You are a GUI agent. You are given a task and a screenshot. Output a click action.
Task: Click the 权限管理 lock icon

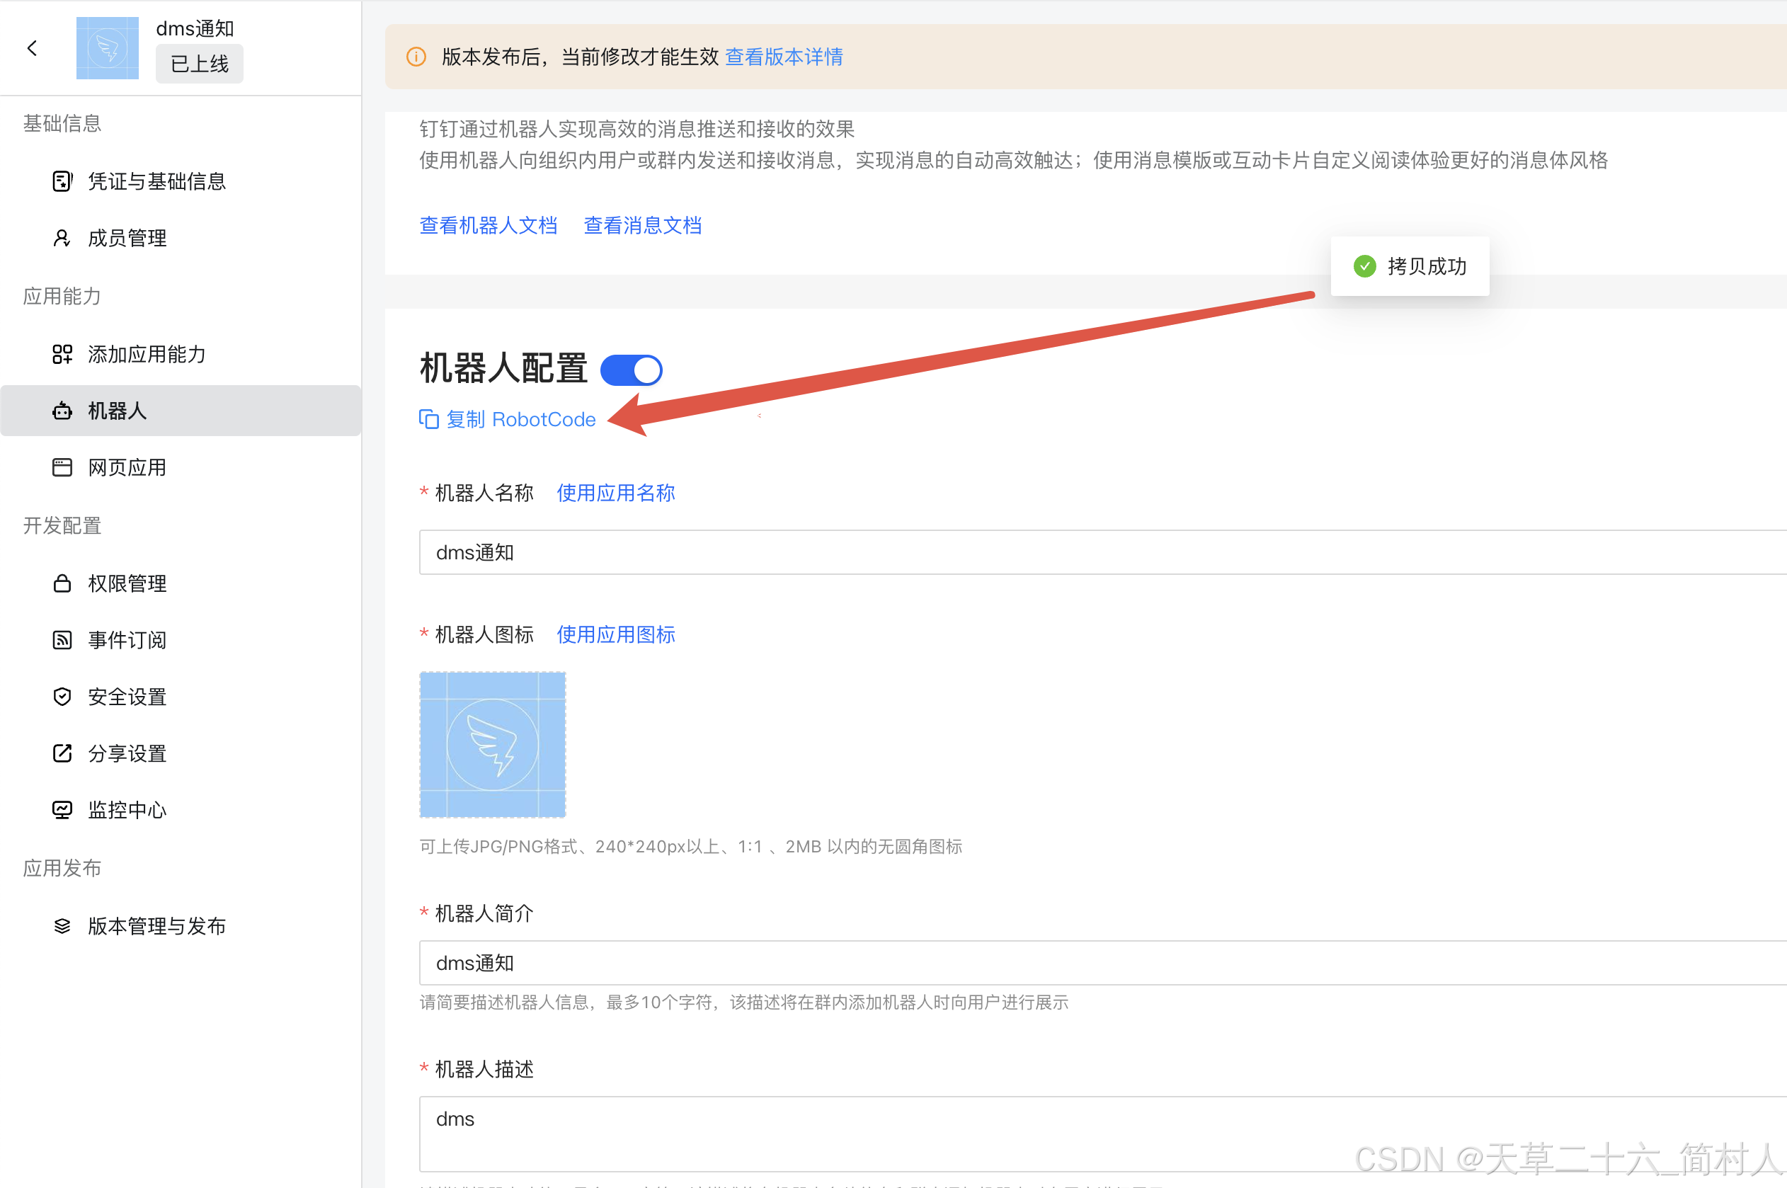point(62,583)
